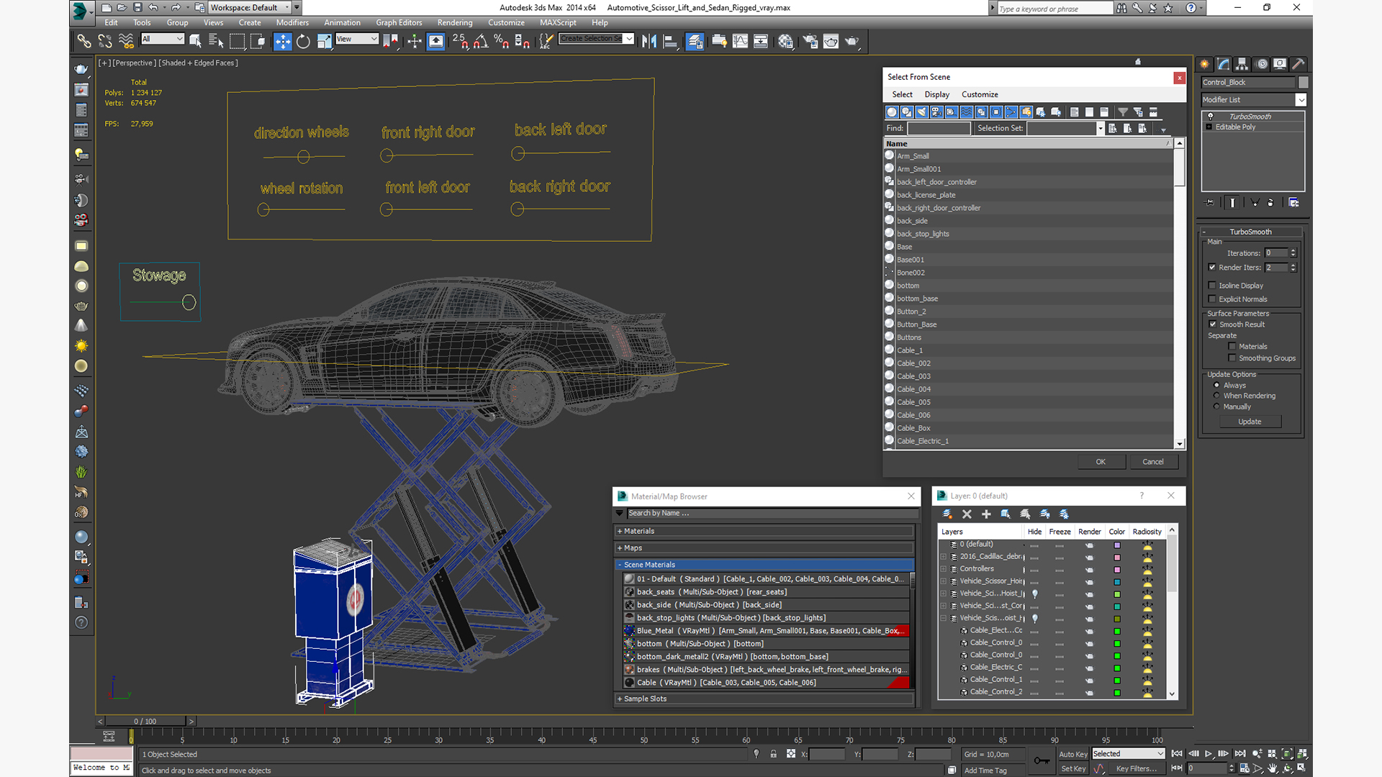Check Separate by Materials checkbox
This screenshot has height=777, width=1382.
(1232, 347)
